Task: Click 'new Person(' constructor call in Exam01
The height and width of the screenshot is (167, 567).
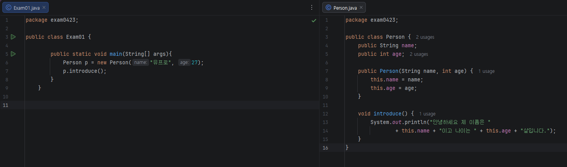Action: (113, 62)
